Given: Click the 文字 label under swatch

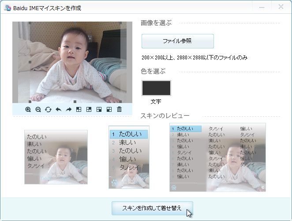Looking at the screenshot, I should (x=156, y=102).
